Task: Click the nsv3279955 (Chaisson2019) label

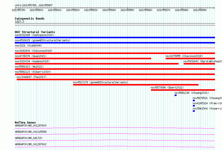Action: (x=184, y=56)
